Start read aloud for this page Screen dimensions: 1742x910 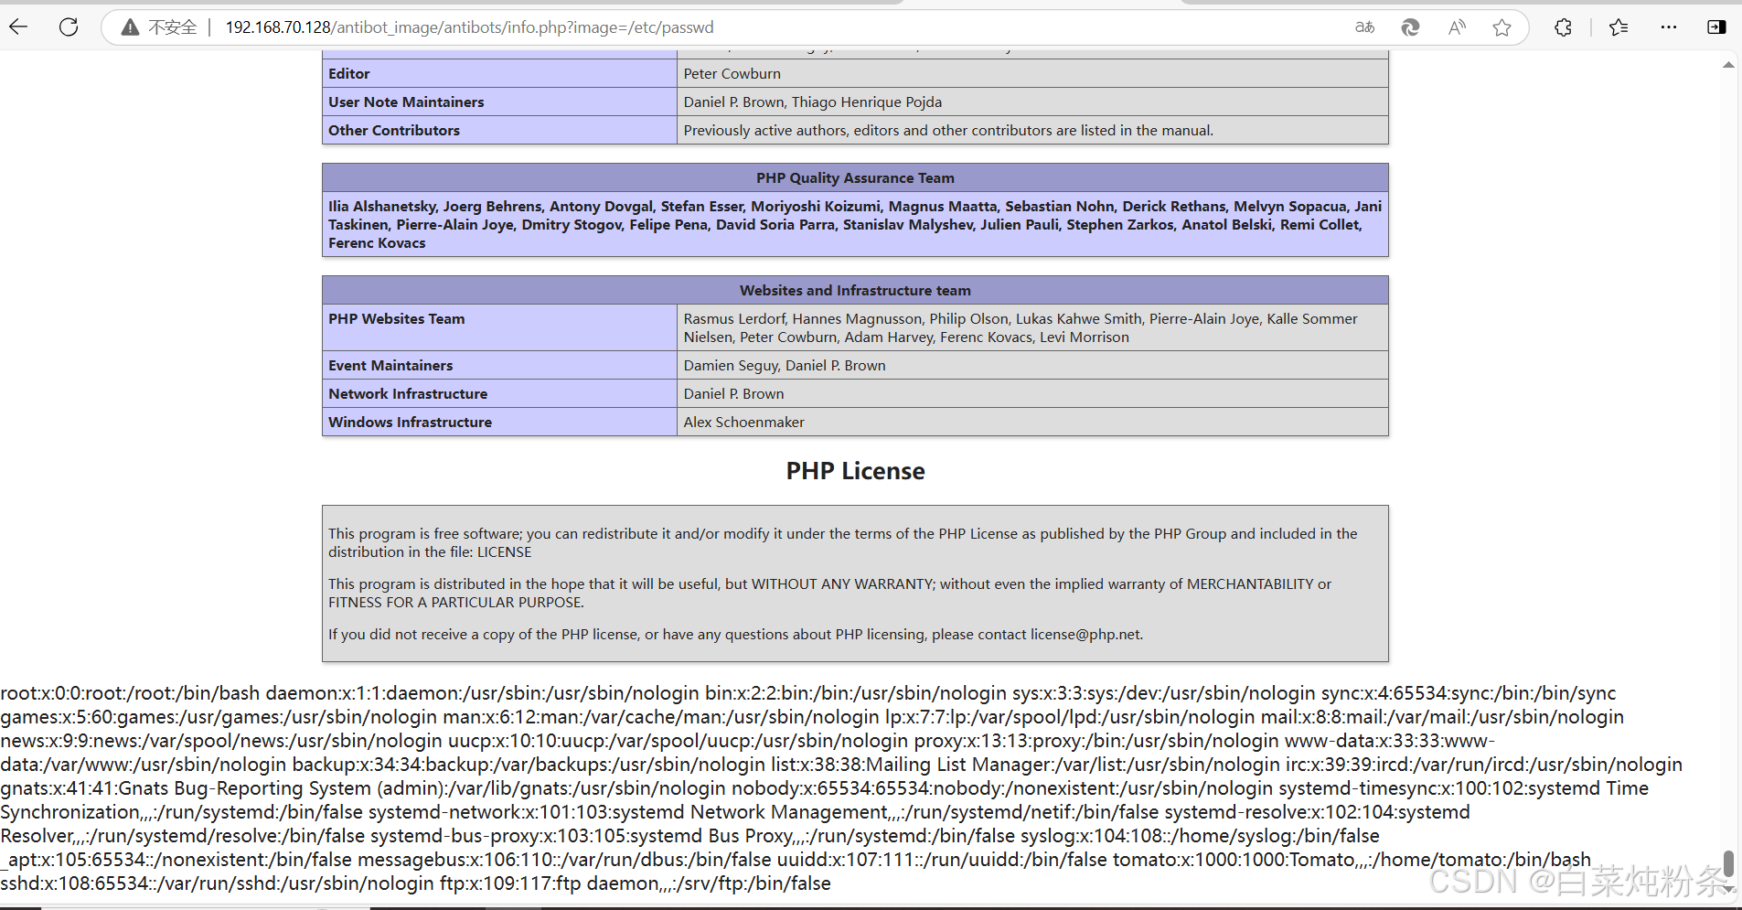[x=1457, y=27]
